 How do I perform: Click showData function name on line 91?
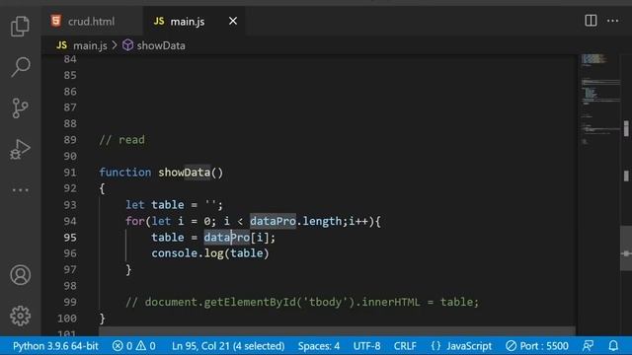(185, 173)
